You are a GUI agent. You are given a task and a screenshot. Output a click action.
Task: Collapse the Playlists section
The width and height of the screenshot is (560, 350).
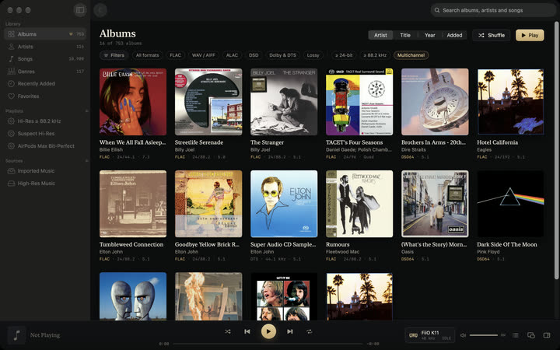click(86, 111)
